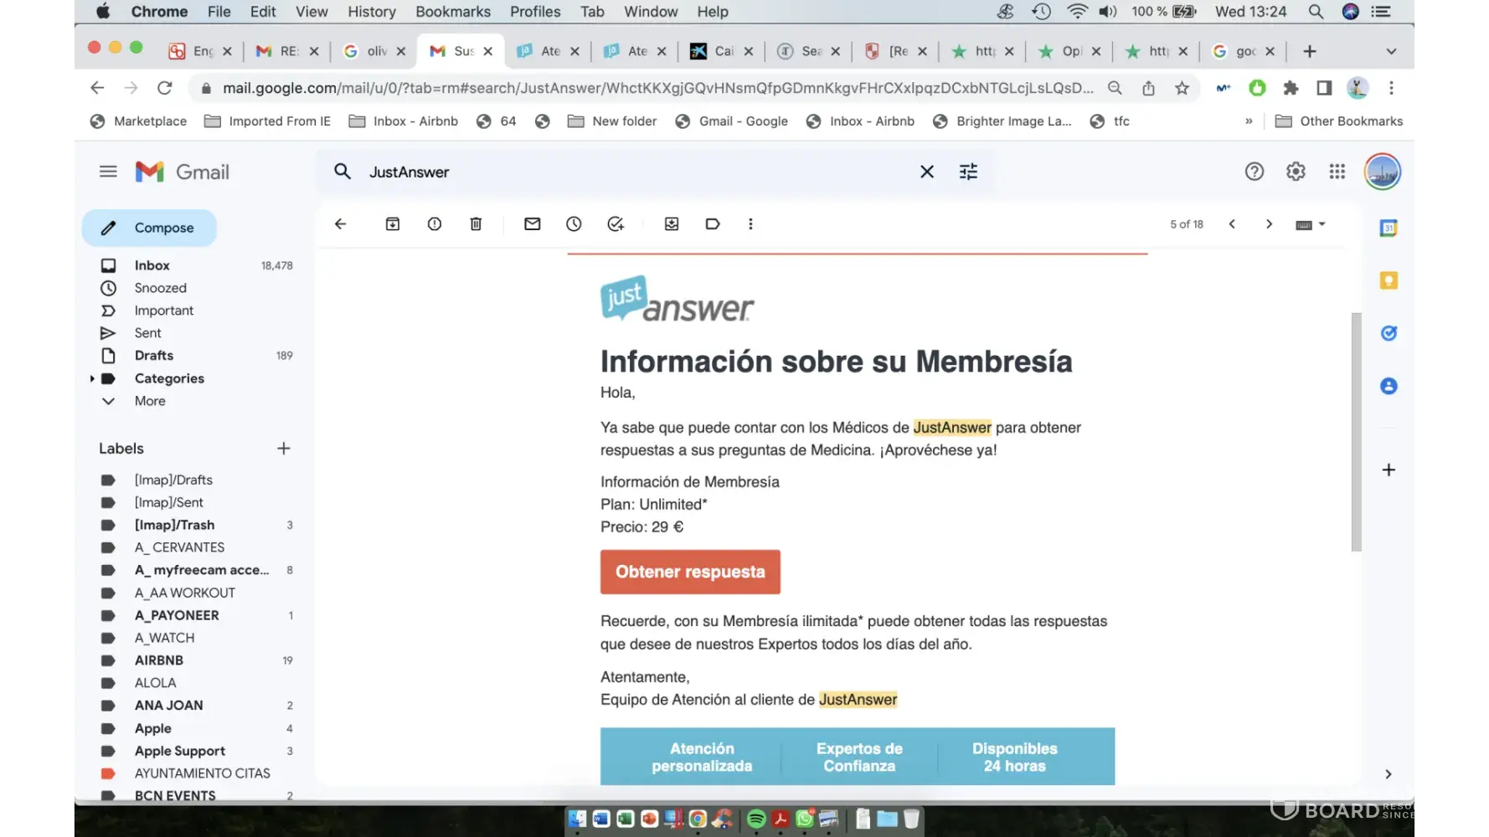Bookmark this page with the star icon
The image size is (1489, 837).
click(1182, 88)
